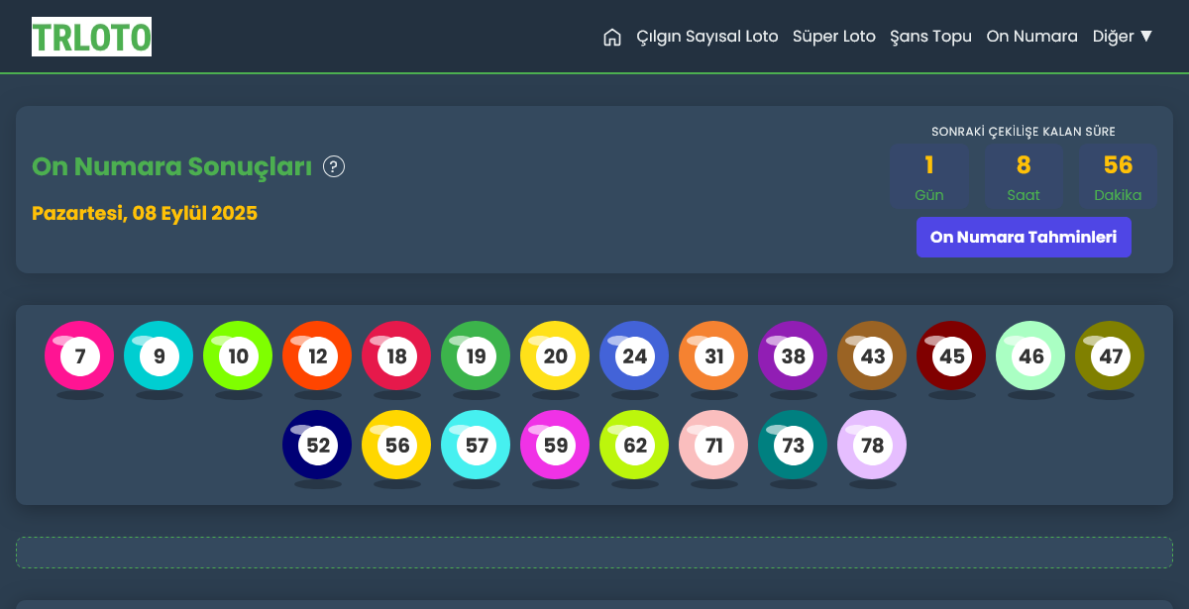Click the 56 Dakika countdown box
1189x609 pixels.
1118,176
